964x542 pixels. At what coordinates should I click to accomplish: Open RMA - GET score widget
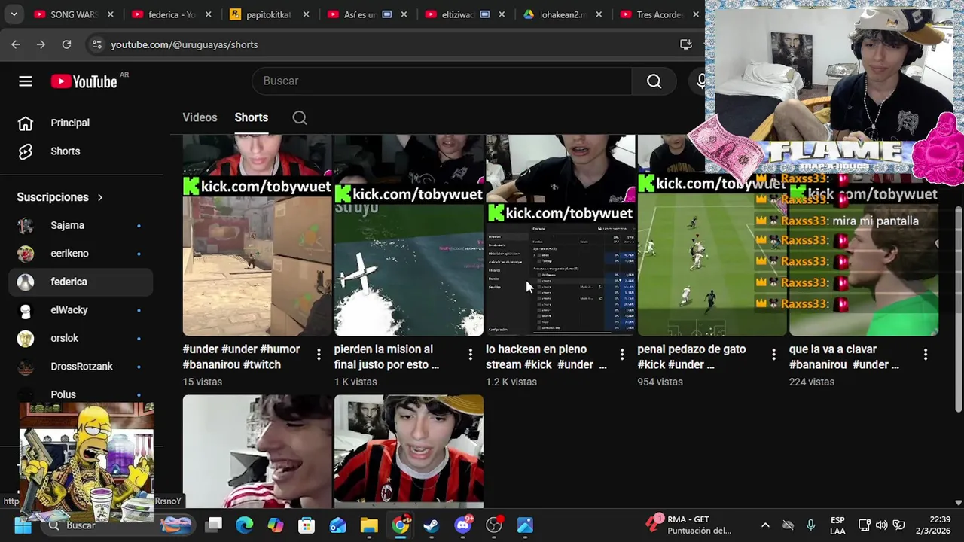688,525
